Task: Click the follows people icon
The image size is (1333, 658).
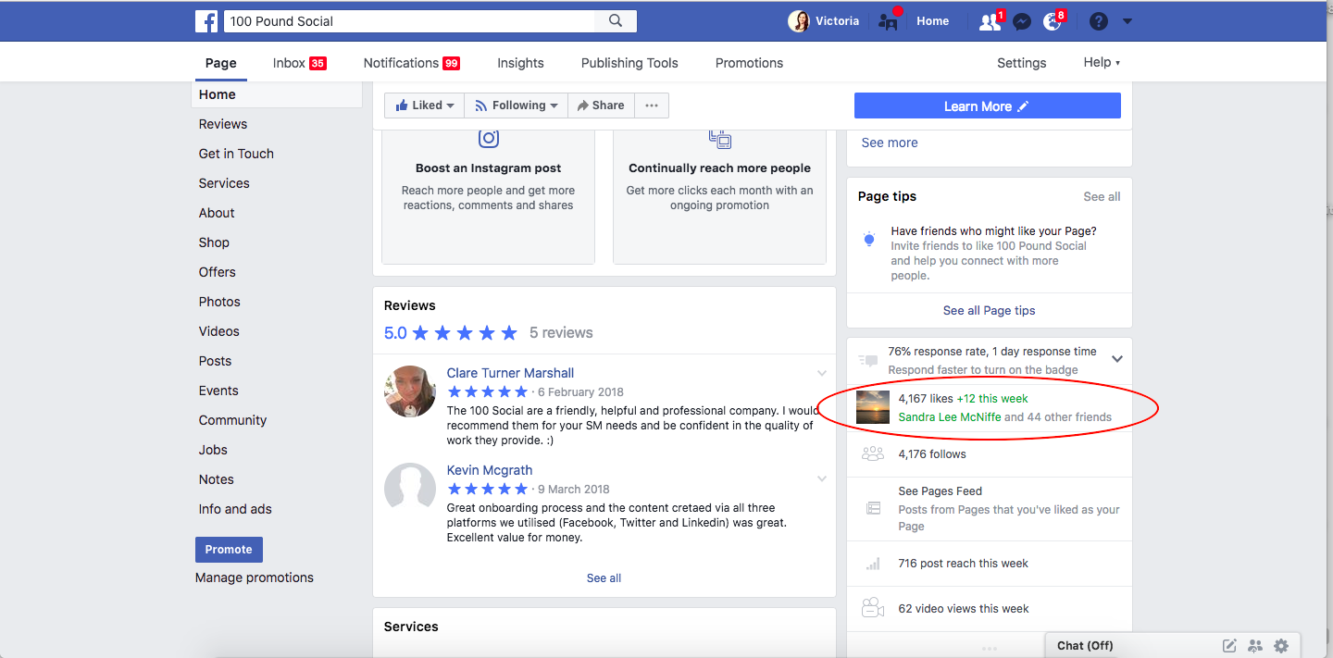Action: pyautogui.click(x=873, y=453)
